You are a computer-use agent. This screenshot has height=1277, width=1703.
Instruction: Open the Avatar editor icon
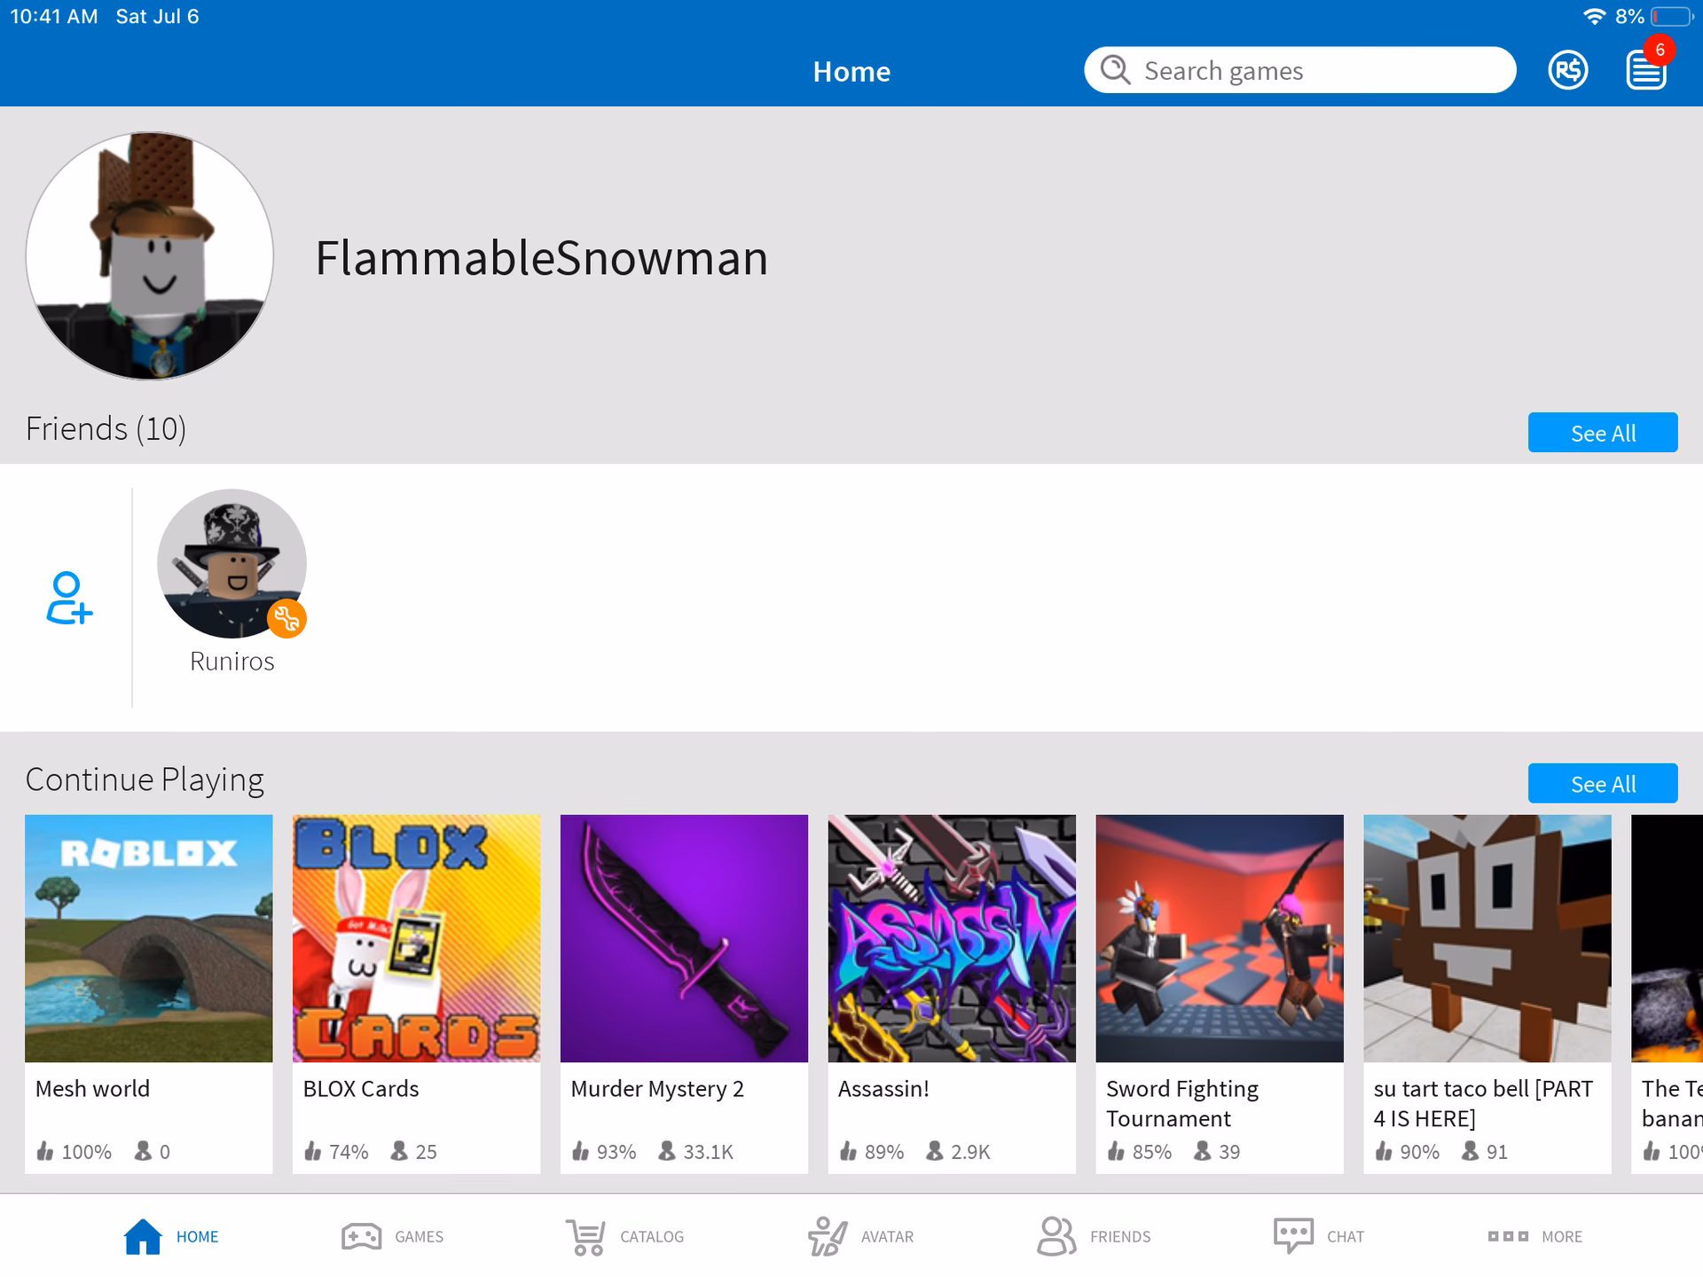(x=826, y=1234)
